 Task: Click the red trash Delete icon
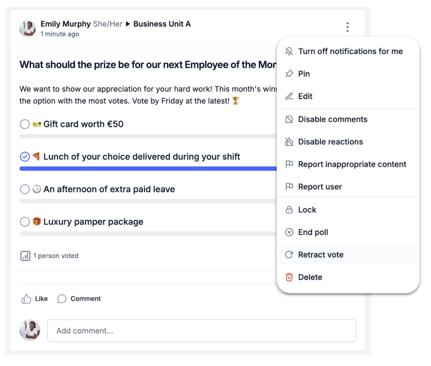point(289,277)
